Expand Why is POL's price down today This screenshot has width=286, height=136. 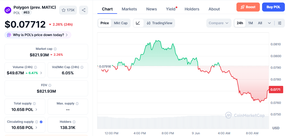tap(38, 35)
